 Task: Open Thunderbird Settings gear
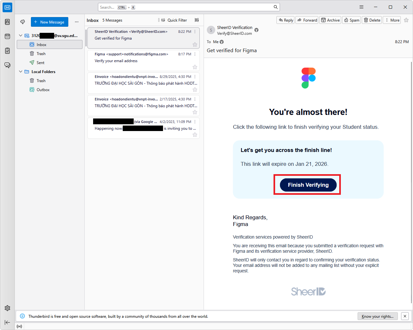7,308
